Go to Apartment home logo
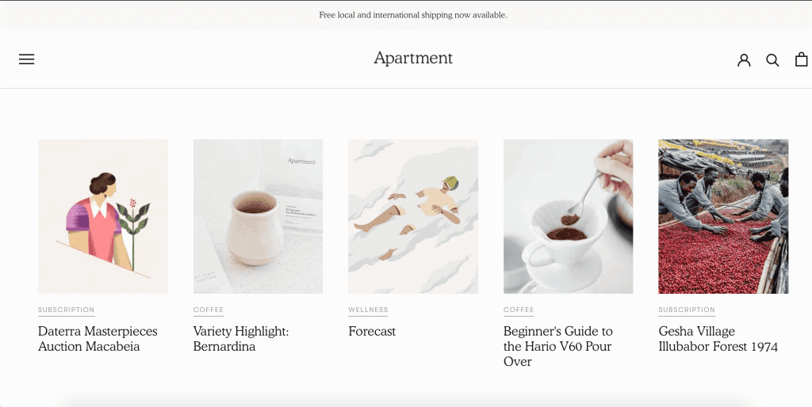The height and width of the screenshot is (407, 812). click(x=413, y=59)
